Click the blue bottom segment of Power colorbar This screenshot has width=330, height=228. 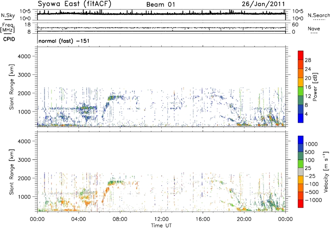(301, 118)
